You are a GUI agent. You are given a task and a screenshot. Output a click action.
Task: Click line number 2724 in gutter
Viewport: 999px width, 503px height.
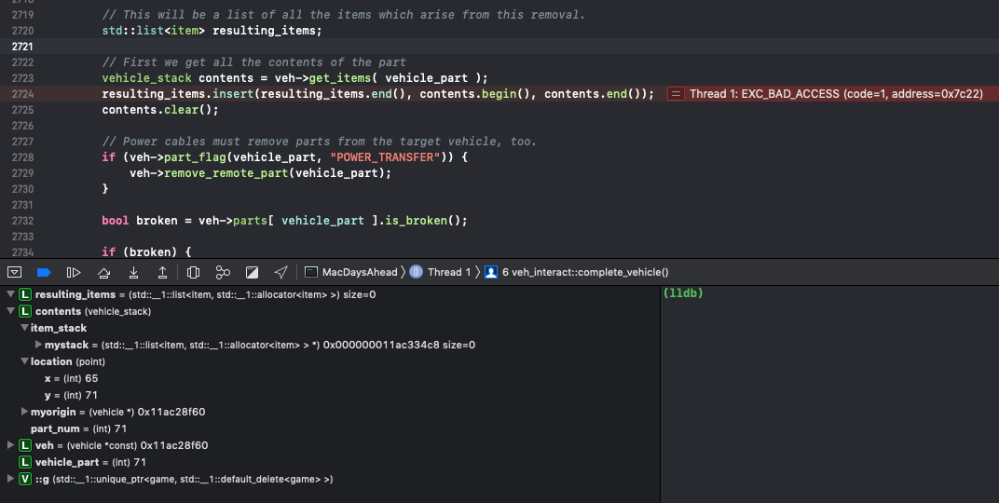click(x=23, y=93)
